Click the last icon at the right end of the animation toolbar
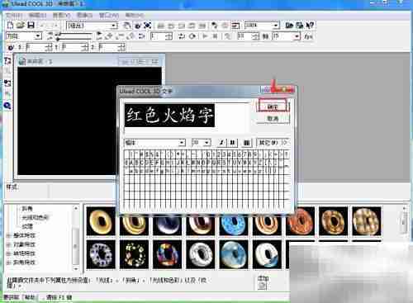413x303 pixels. pyautogui.click(x=308, y=36)
